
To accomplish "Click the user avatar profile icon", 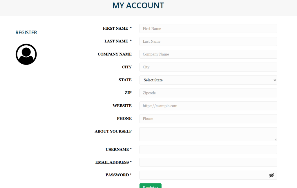I will pyautogui.click(x=26, y=54).
